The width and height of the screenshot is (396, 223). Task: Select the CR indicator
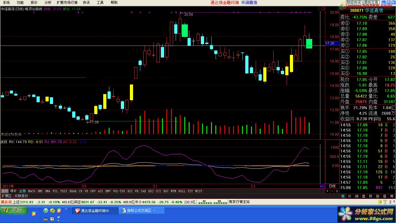tap(81, 191)
